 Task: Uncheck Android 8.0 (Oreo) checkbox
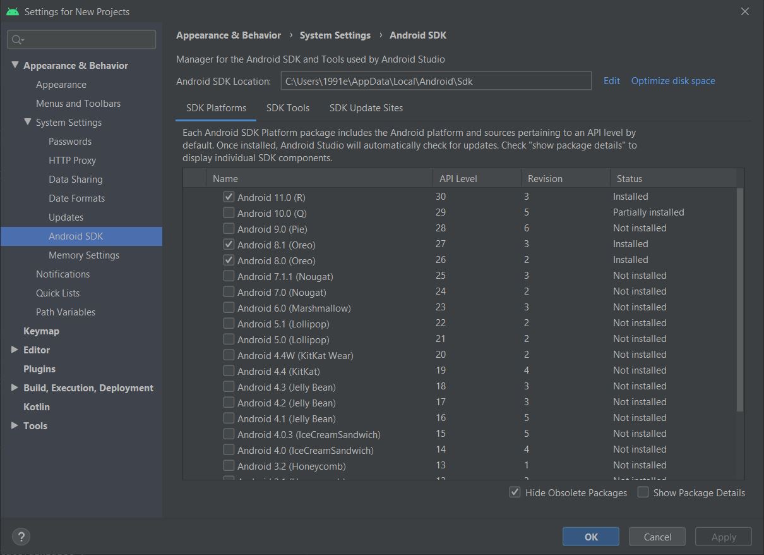229,260
